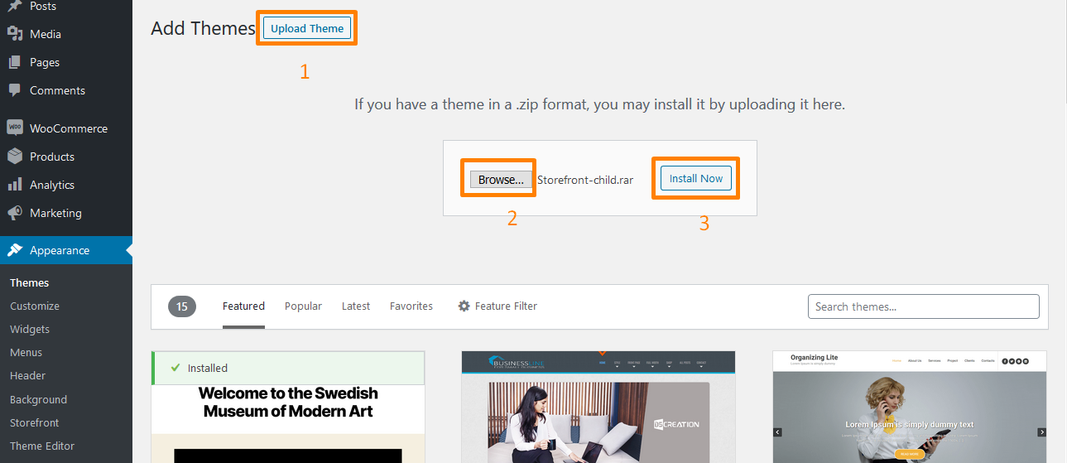This screenshot has width=1067, height=463.
Task: Open the Theme Editor submenu item
Action: (42, 446)
